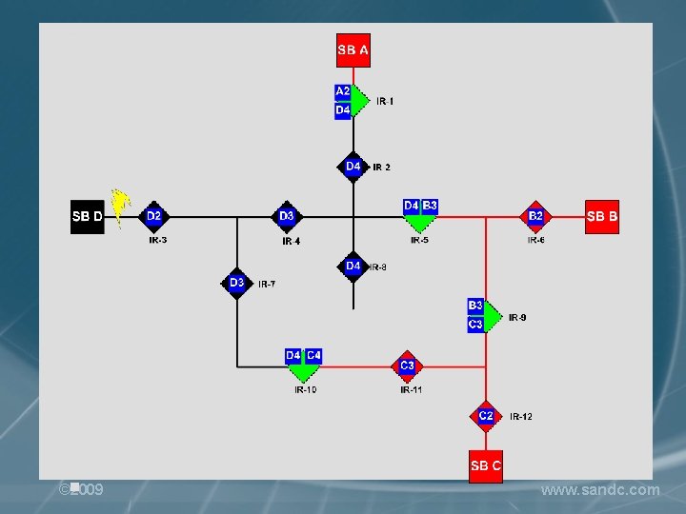This screenshot has height=514, width=686.
Task: Select the SB B source box
Action: (602, 217)
